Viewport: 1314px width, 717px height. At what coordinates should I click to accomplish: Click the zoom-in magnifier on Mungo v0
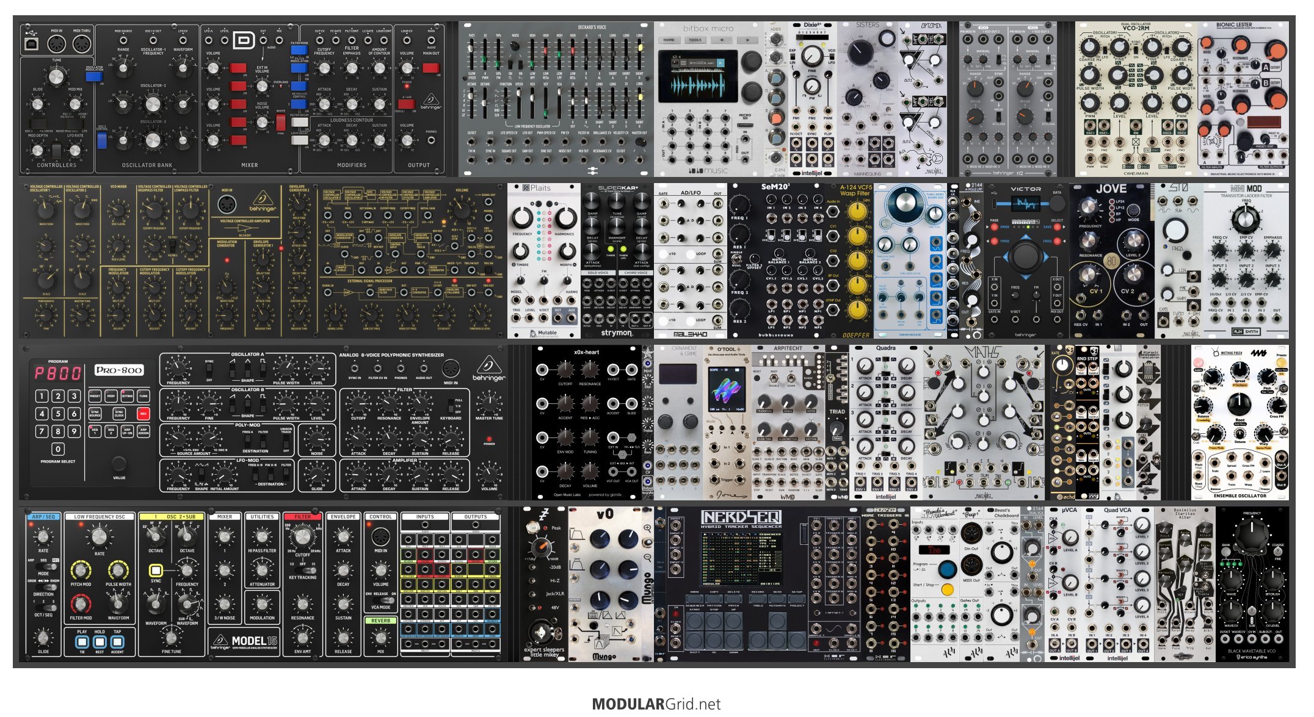pos(647,528)
